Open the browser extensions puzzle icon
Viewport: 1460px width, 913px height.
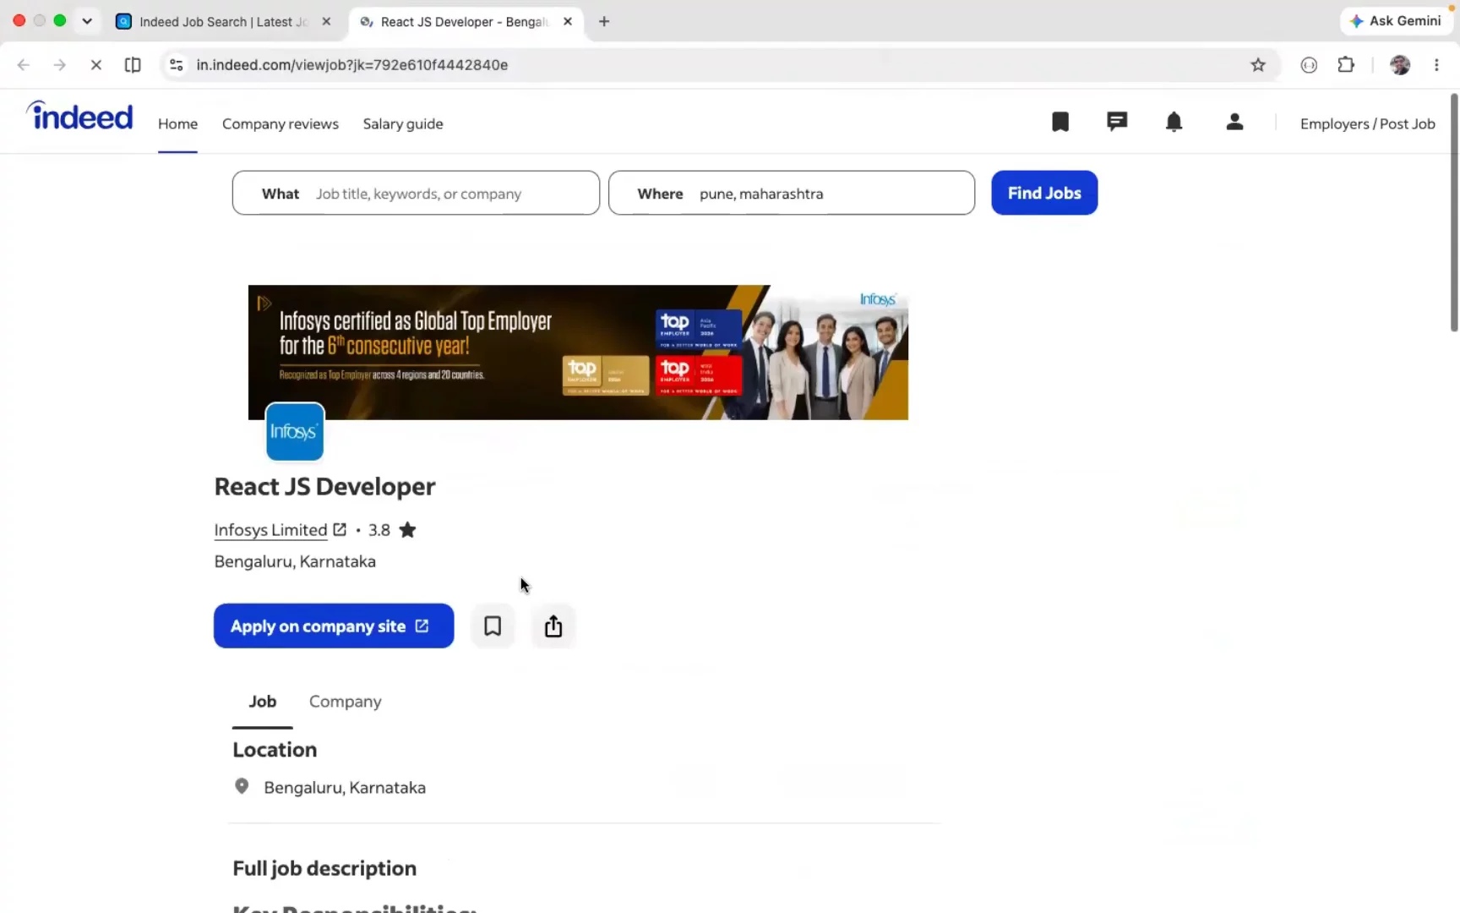click(1346, 65)
